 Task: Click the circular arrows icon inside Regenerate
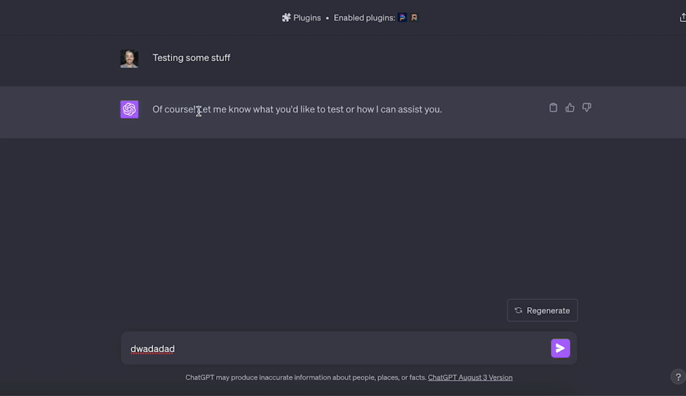(519, 310)
